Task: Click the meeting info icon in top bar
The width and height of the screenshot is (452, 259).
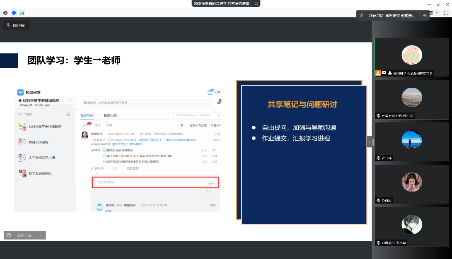Action: (5, 13)
